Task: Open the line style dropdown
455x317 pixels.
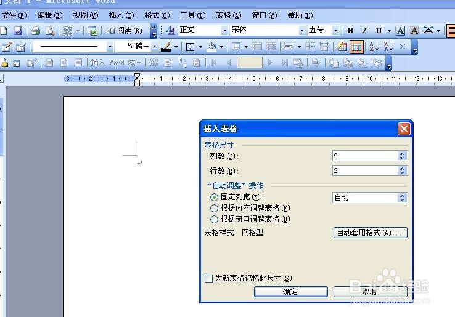Action: point(110,47)
